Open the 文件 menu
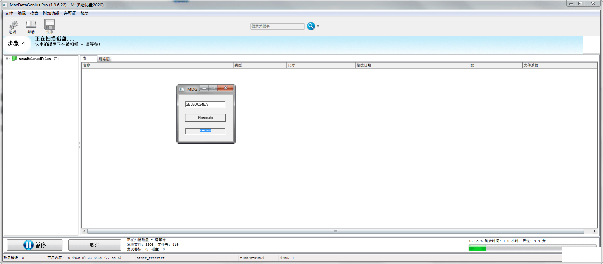 pos(9,13)
